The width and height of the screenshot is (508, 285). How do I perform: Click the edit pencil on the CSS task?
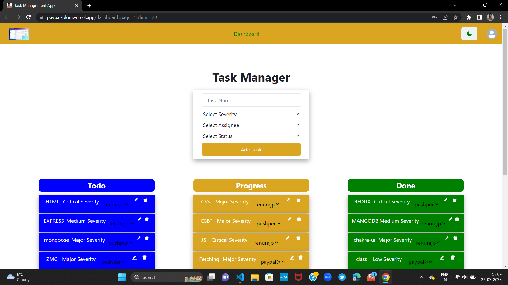tap(288, 200)
